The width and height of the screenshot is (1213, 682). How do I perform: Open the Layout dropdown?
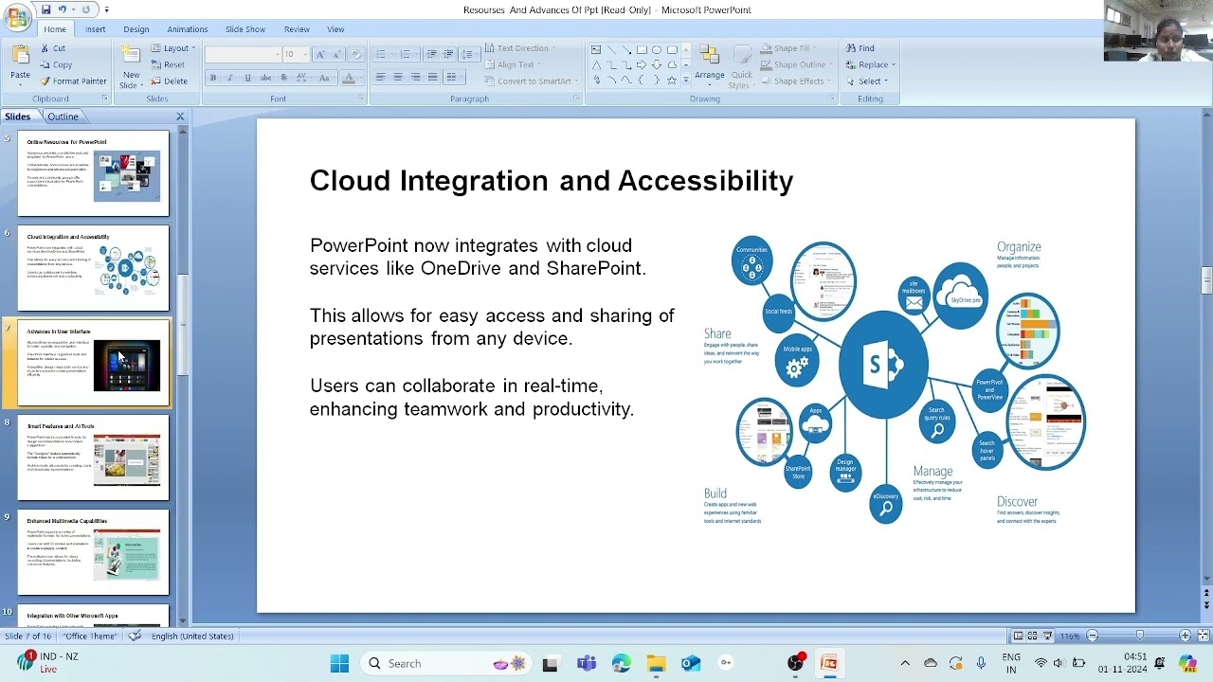172,48
